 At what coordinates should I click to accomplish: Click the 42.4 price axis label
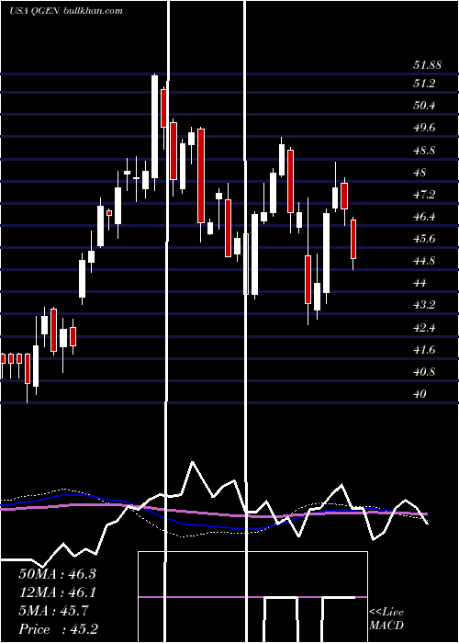pos(424,328)
